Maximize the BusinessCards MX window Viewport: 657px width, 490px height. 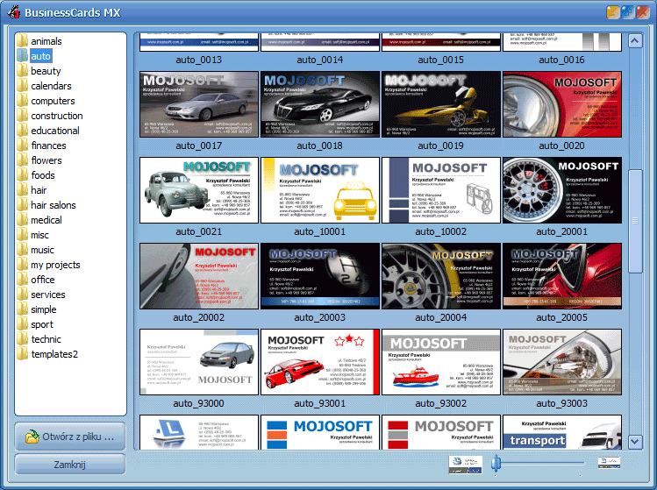point(628,12)
